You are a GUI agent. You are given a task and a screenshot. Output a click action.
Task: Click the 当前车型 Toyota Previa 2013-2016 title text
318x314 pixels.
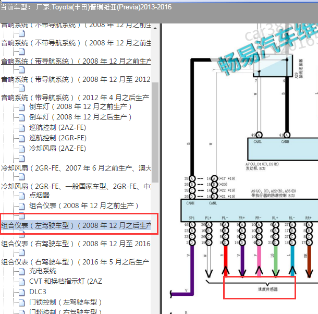click(86, 7)
